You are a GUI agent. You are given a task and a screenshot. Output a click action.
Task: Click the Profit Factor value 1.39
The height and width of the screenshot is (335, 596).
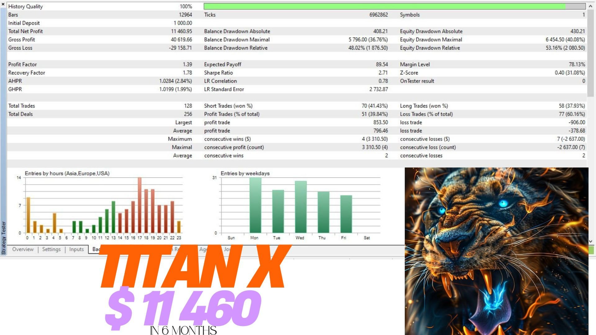(x=187, y=64)
